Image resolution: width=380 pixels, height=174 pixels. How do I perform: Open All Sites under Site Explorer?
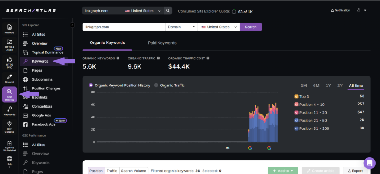[x=38, y=35]
